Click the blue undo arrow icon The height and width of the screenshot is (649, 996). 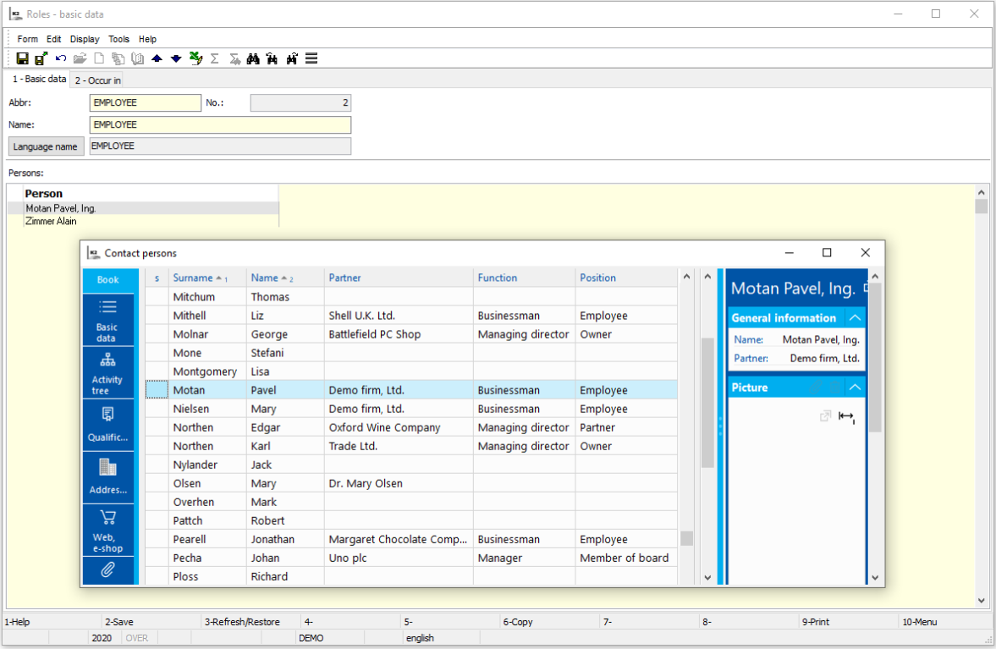61,58
